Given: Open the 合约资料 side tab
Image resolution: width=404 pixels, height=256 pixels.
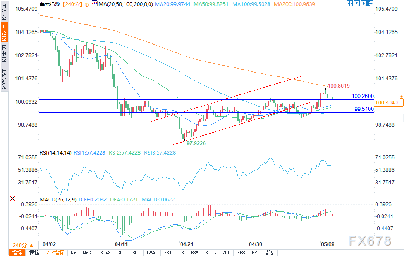Looking at the screenshot, I should (4, 79).
